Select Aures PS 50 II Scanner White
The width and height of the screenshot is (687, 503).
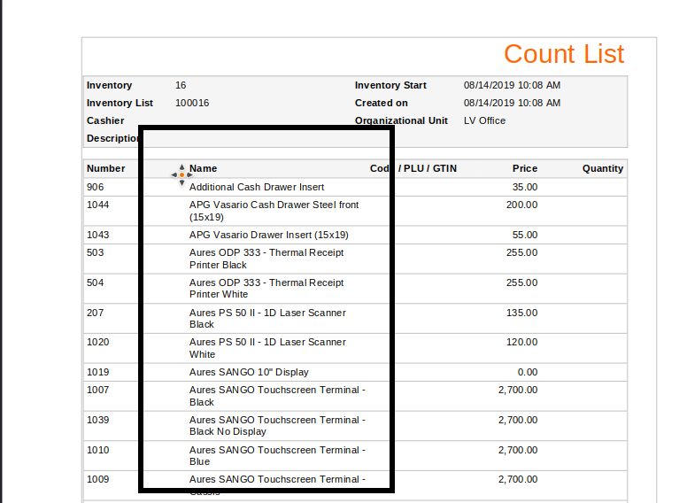coord(267,348)
